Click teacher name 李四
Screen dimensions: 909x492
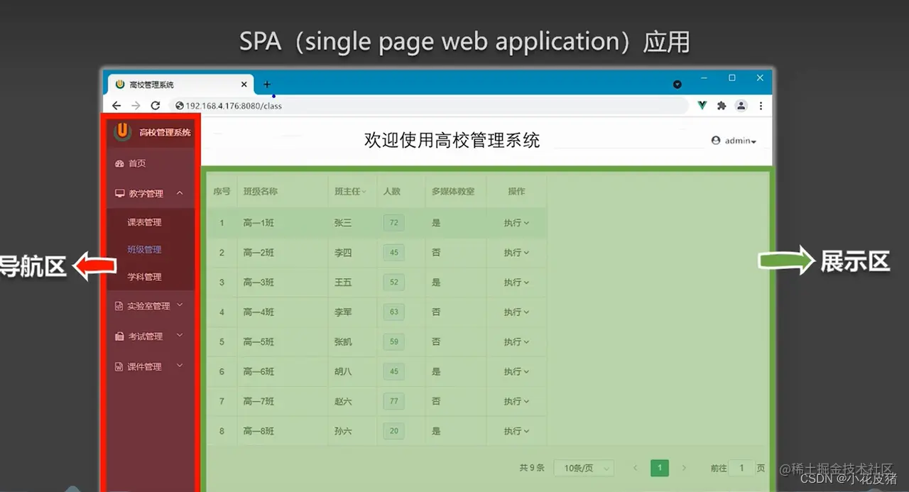pos(343,253)
